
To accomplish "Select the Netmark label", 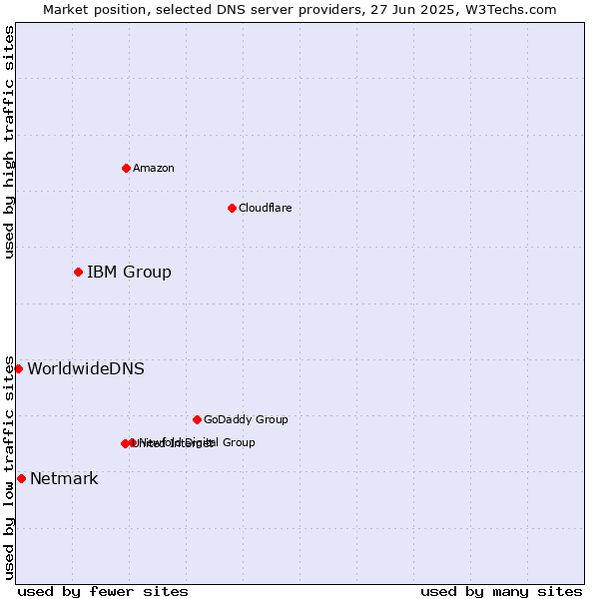I will (x=64, y=478).
